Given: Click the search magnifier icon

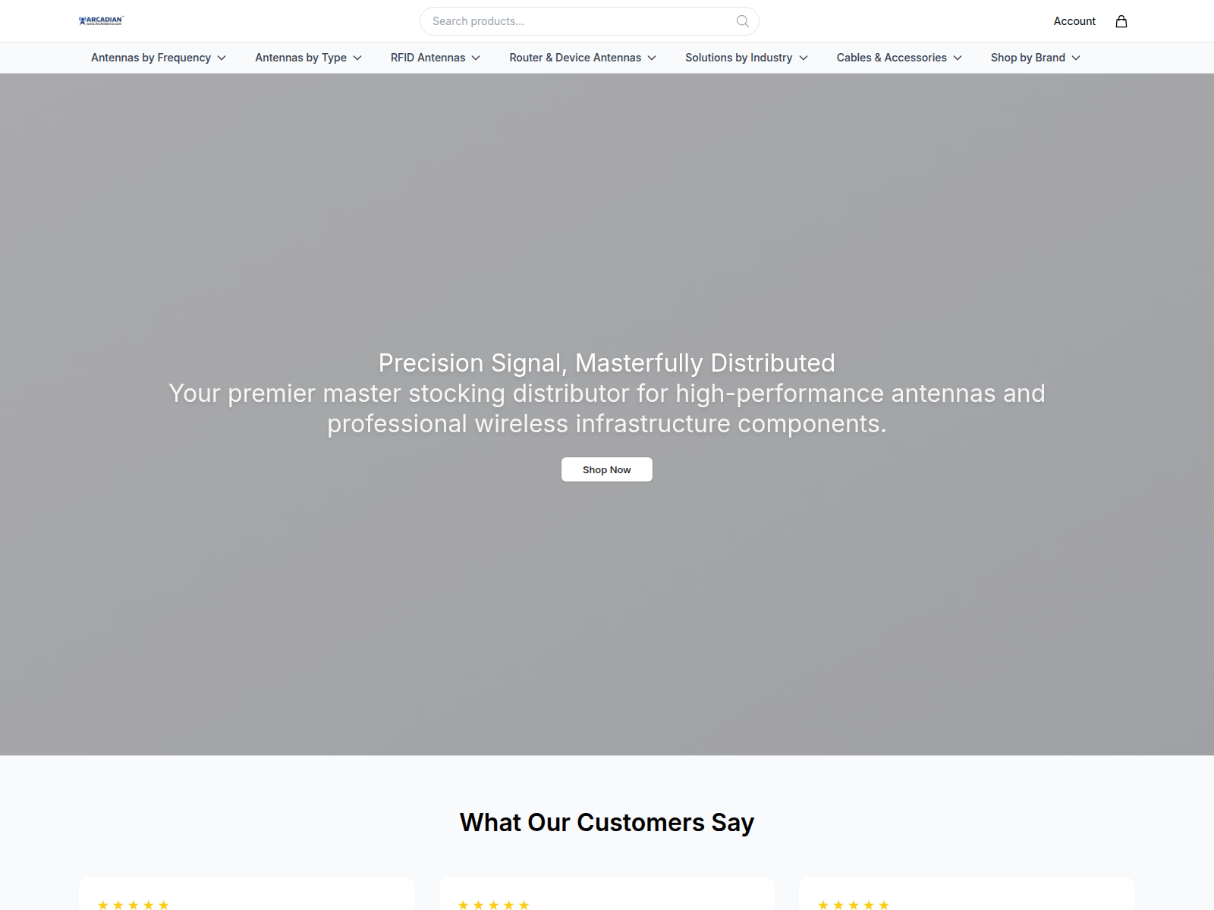Looking at the screenshot, I should coord(743,21).
